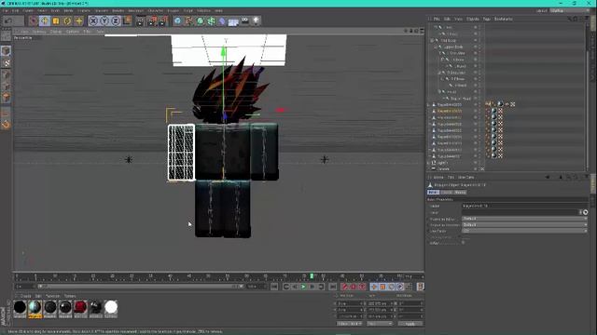Toggle Autokeying red button
597x335 pixels.
[354, 287]
